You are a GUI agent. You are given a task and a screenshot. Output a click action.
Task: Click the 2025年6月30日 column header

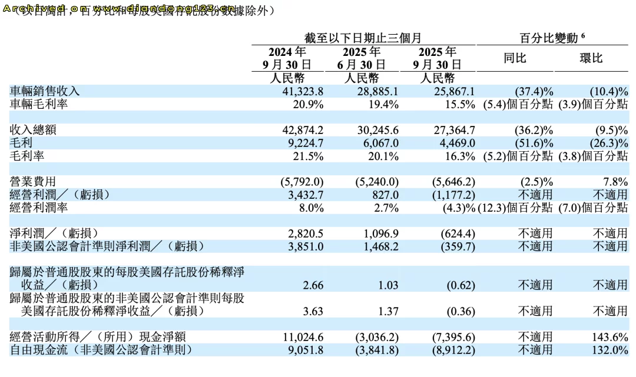click(x=362, y=58)
